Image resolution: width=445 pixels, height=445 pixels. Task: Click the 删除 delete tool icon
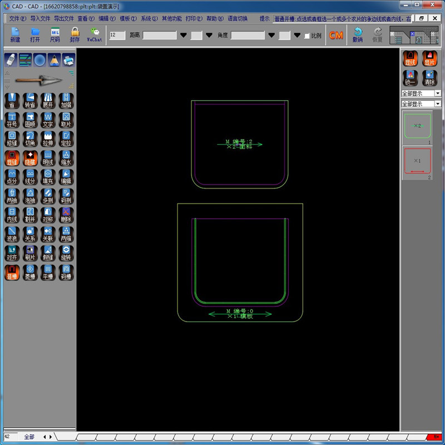66,215
